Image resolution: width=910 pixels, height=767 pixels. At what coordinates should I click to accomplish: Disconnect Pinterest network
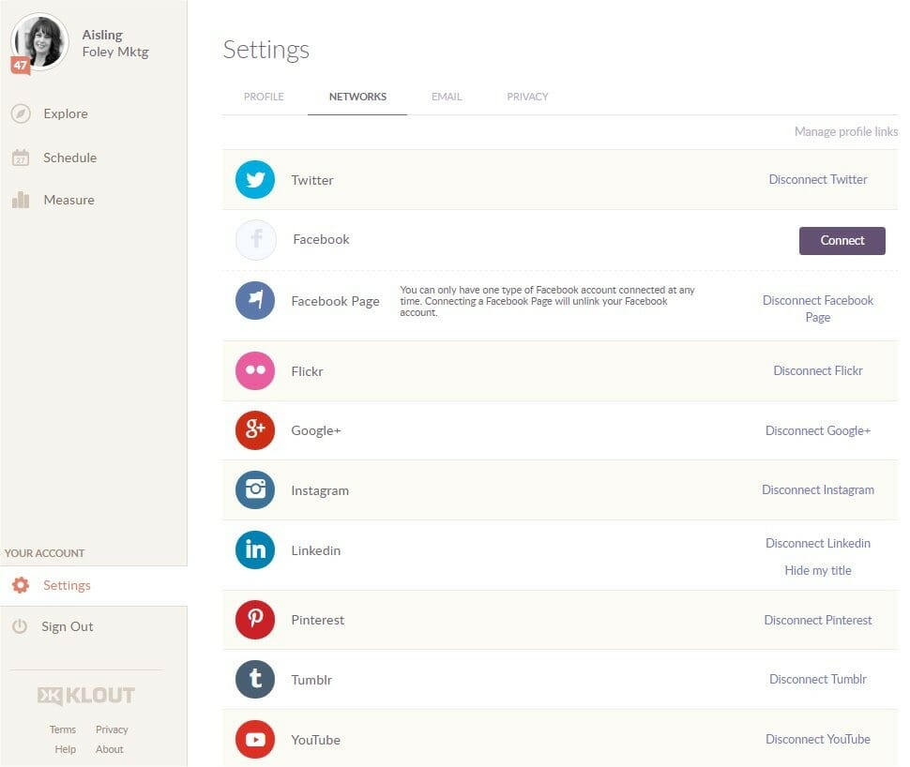coord(818,620)
